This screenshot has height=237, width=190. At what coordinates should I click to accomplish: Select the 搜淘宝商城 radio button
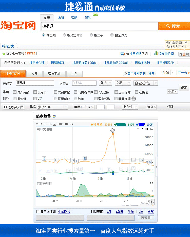[x=64, y=35]
